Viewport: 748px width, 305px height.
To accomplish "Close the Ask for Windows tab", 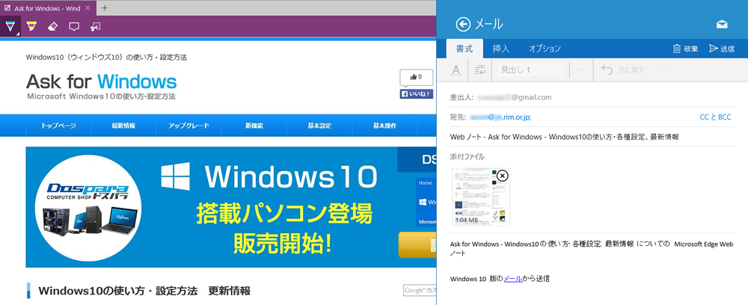I will click(x=88, y=8).
